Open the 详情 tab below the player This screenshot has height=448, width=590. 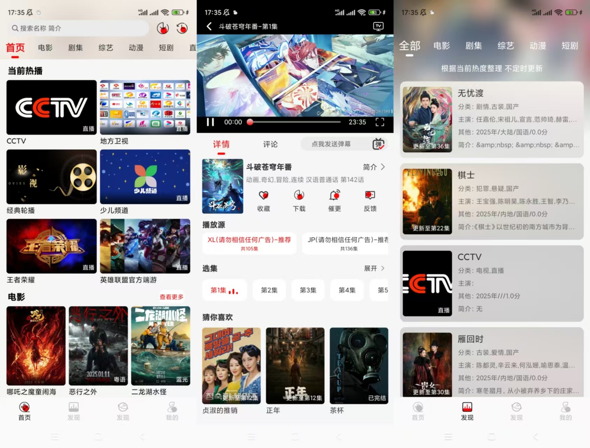[x=221, y=144]
